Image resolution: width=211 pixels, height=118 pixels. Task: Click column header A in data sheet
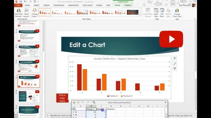80,106
